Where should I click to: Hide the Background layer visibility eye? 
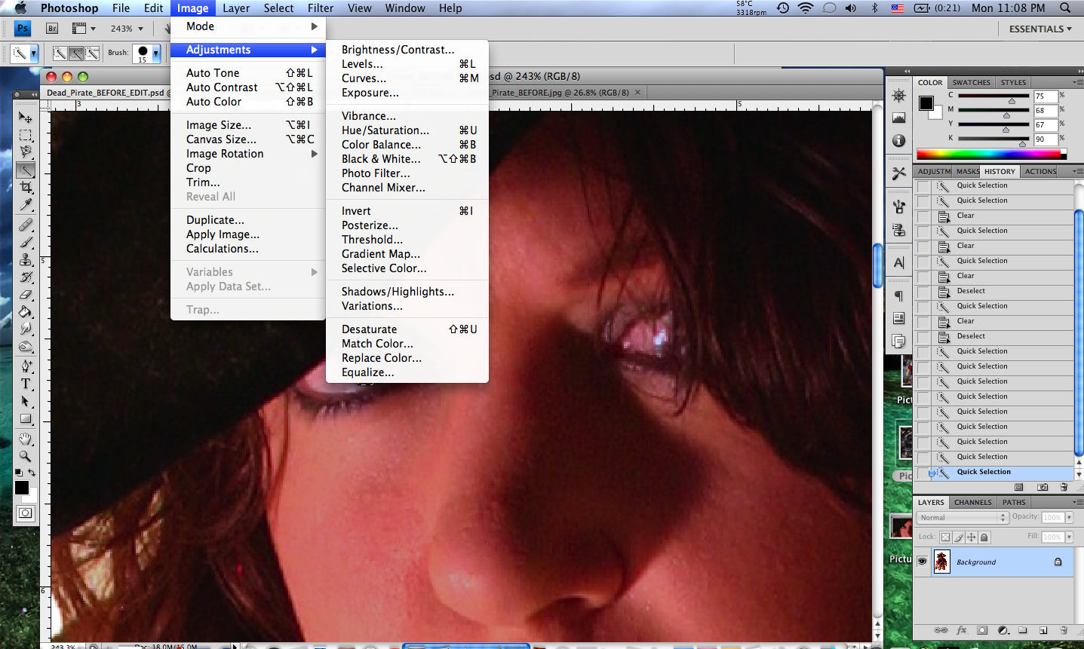coord(922,562)
